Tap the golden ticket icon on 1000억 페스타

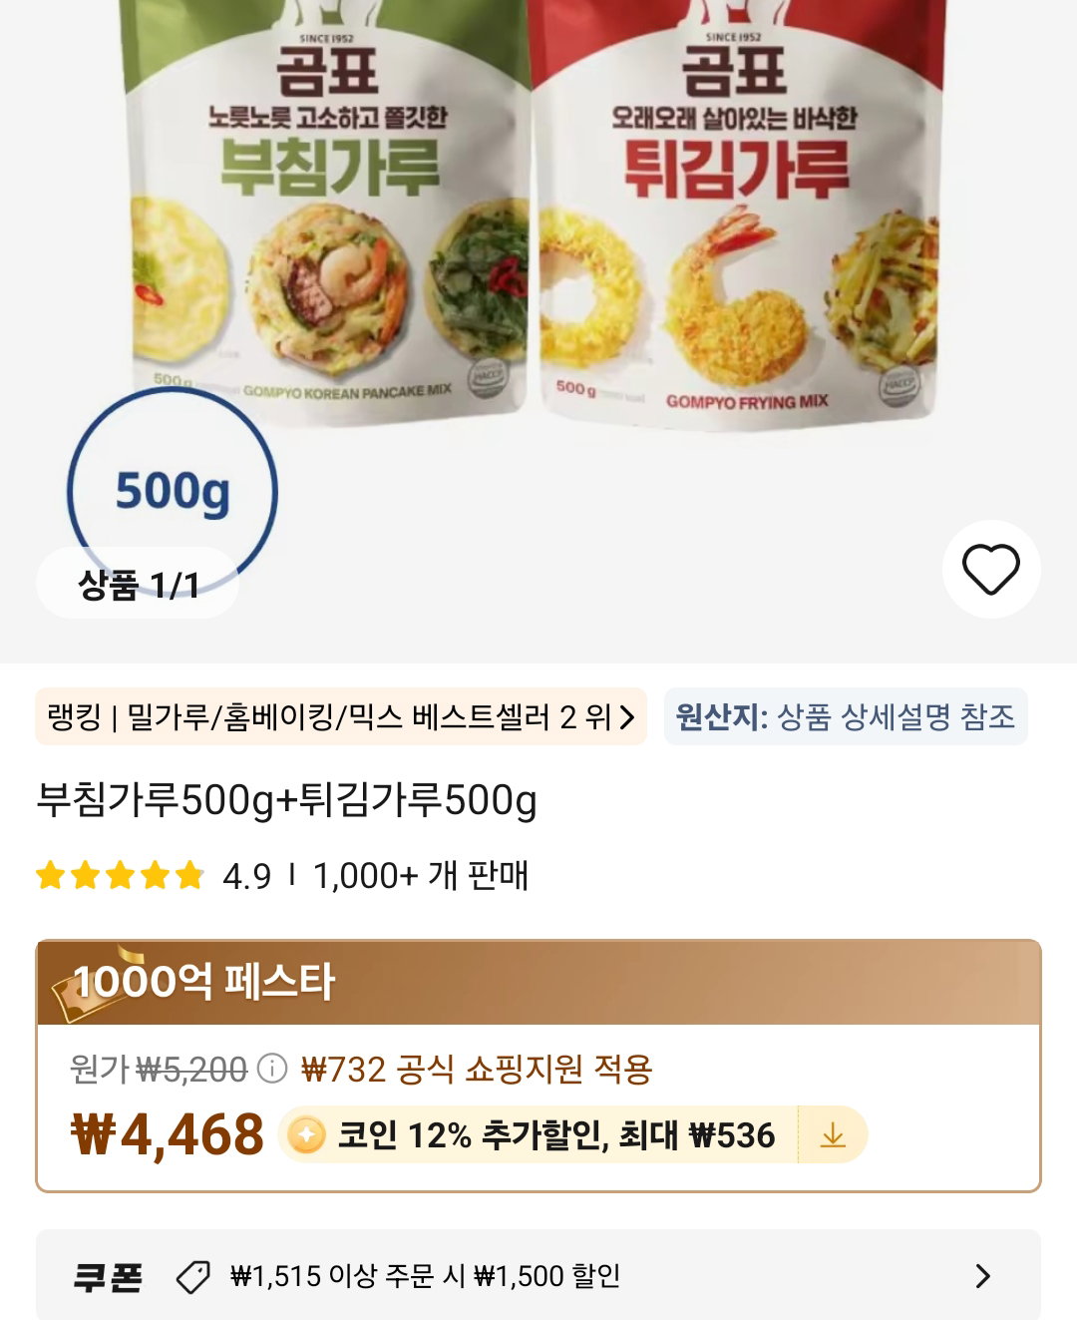90,984
